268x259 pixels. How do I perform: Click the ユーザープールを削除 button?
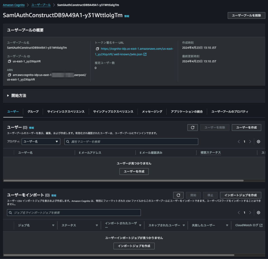(247, 15)
